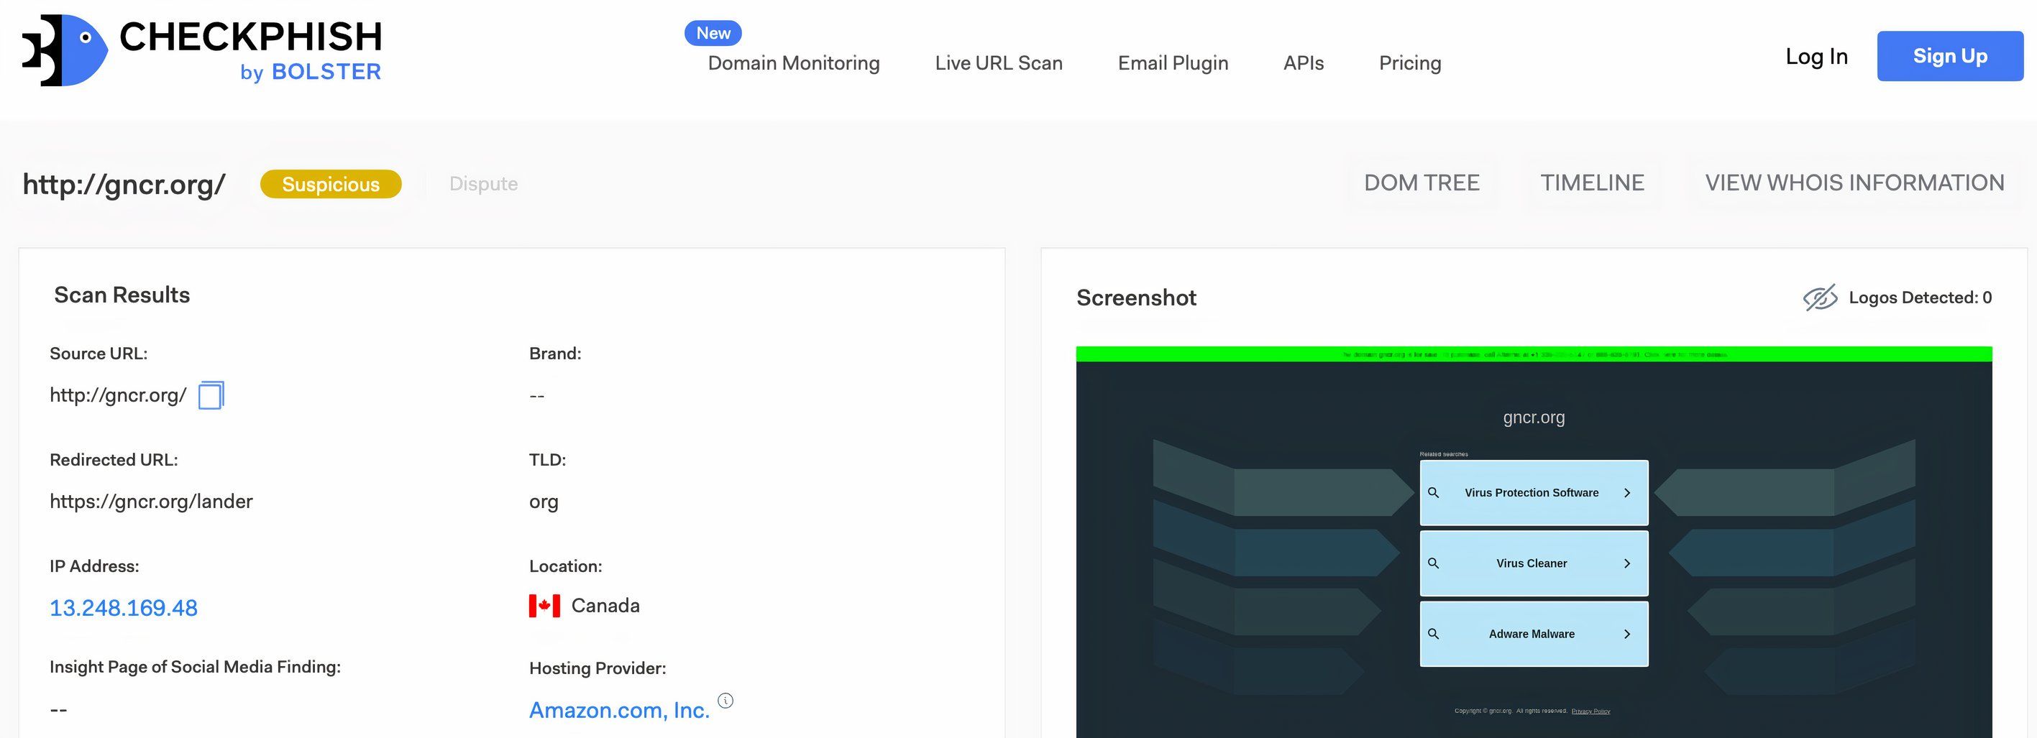The image size is (2037, 738).
Task: Go to Email Plugin page
Action: (1173, 63)
